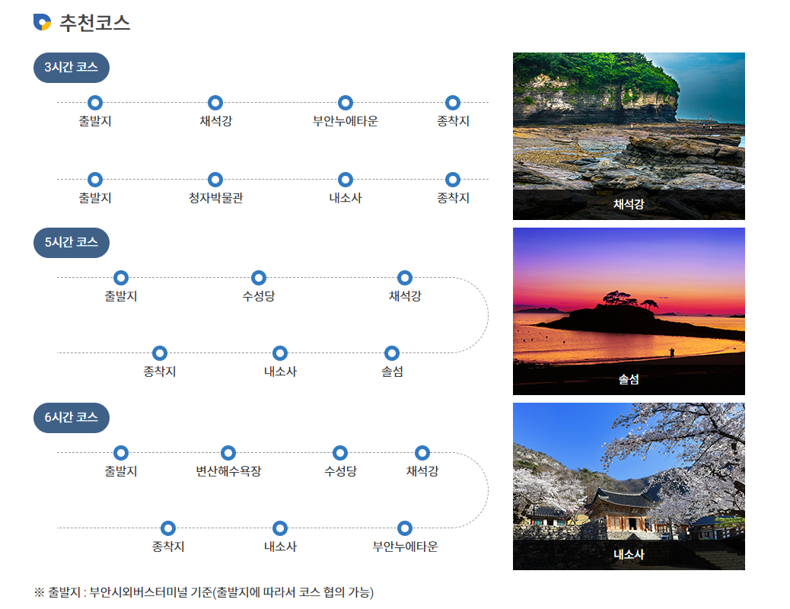
Task: Open the 채석강 rocky coast photo
Action: coord(629,122)
